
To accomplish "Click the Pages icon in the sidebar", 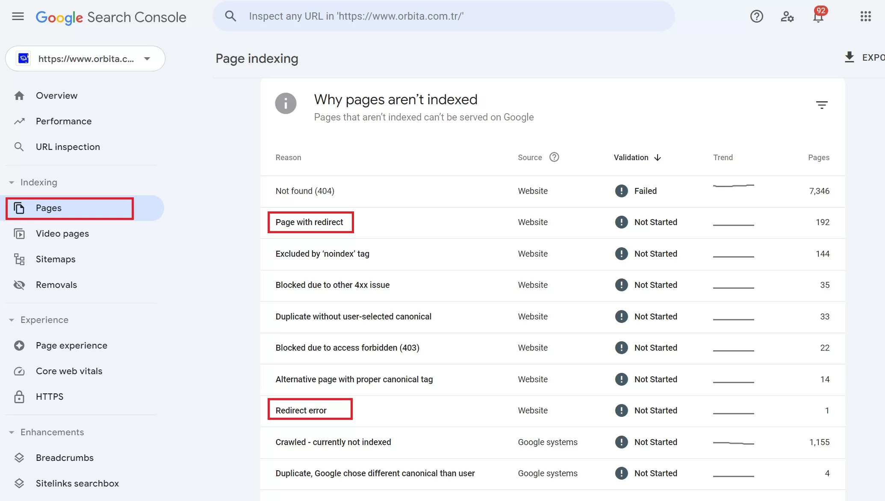I will pos(19,208).
